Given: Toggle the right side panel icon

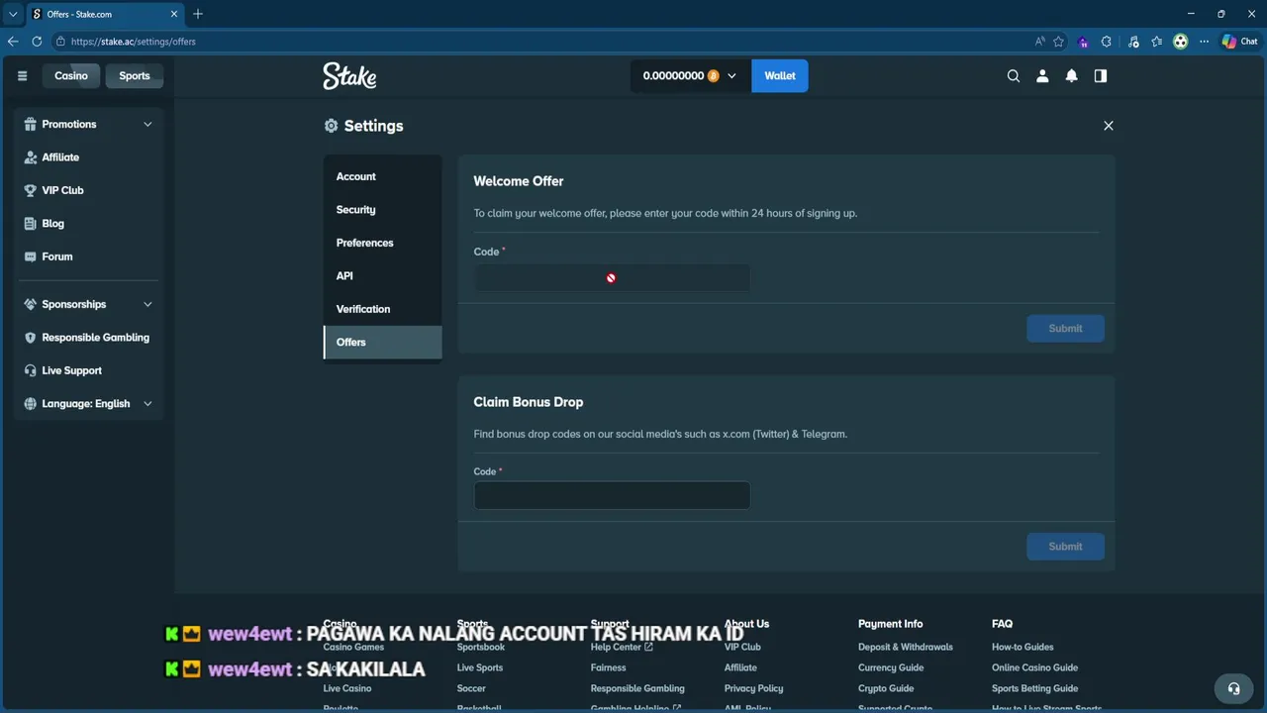Looking at the screenshot, I should coord(1101,76).
